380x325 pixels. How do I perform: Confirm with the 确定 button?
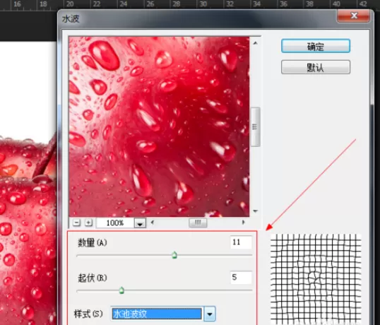(316, 46)
